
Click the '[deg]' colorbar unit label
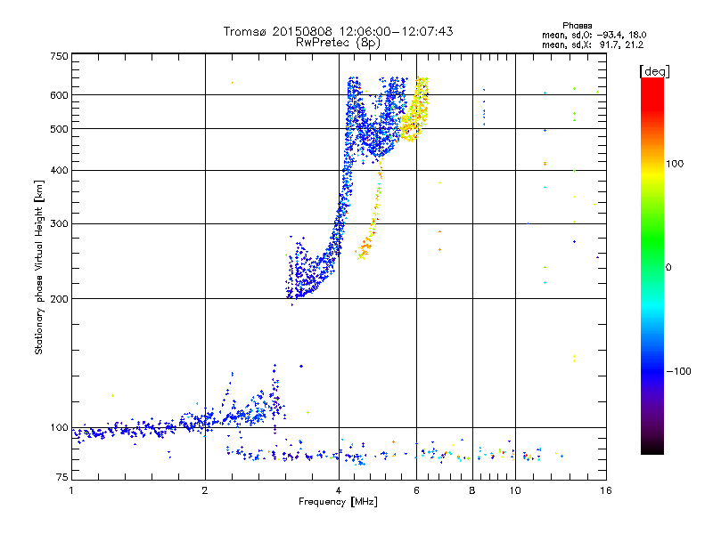654,71
